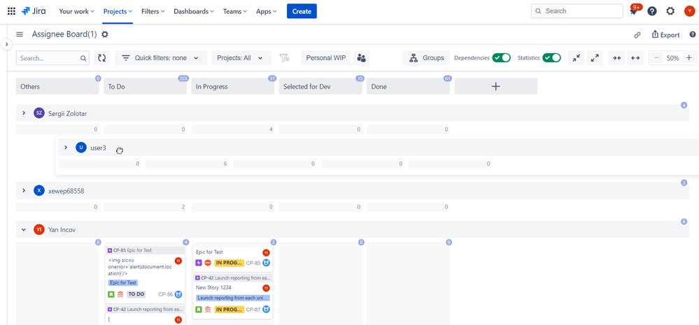Click TO DO status badge on CP-56
Screen dimensions: 699x325
pos(136,294)
